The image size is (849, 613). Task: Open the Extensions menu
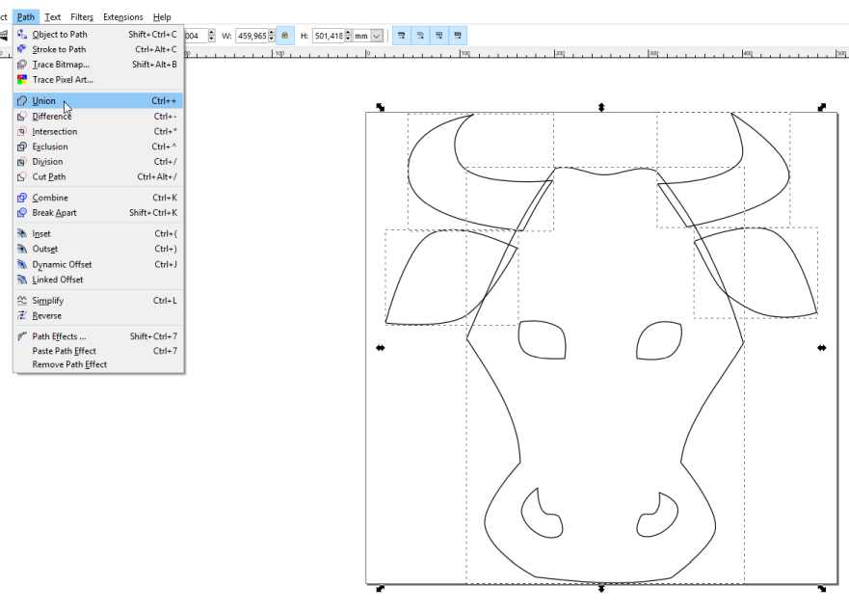(x=123, y=16)
